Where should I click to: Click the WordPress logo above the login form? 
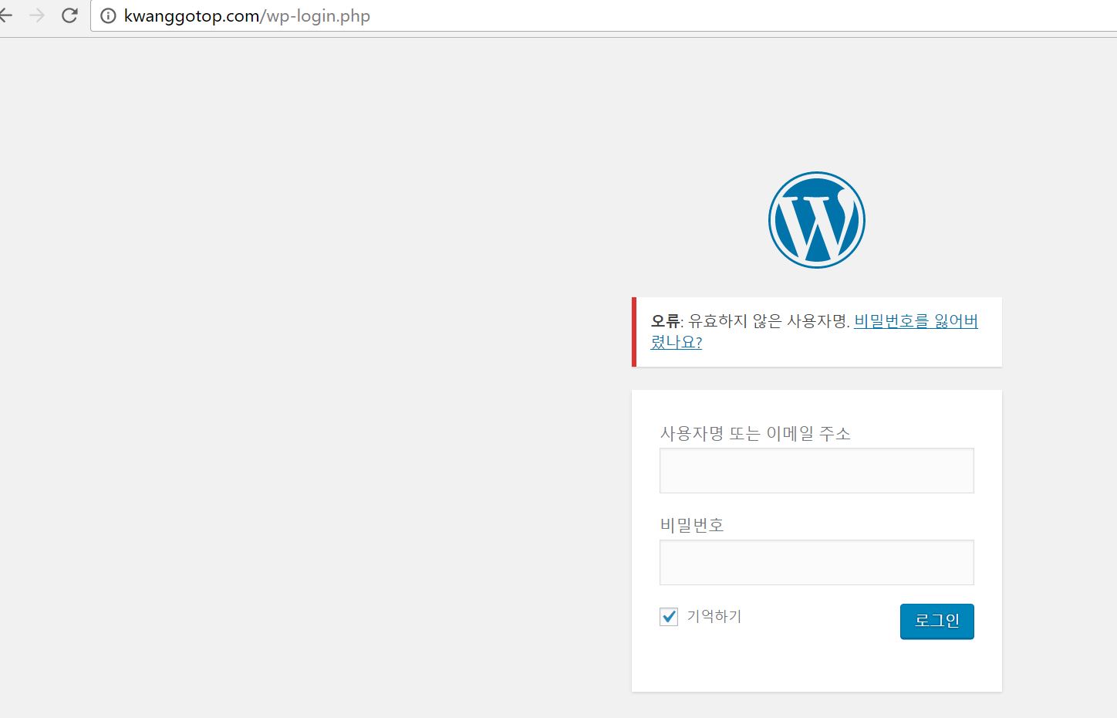(816, 219)
